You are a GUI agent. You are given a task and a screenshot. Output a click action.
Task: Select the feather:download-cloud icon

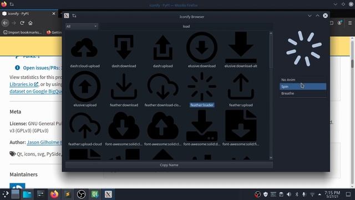click(x=163, y=87)
